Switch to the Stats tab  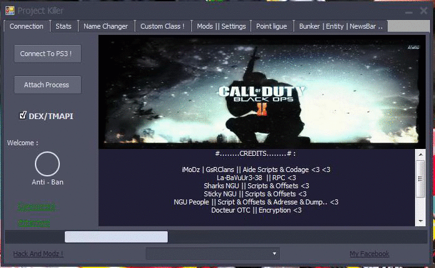pyautogui.click(x=64, y=26)
